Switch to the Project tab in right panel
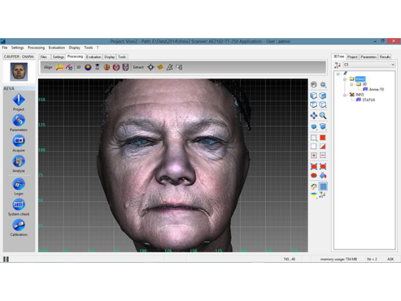Image resolution: width=401 pixels, height=301 pixels. [x=352, y=57]
